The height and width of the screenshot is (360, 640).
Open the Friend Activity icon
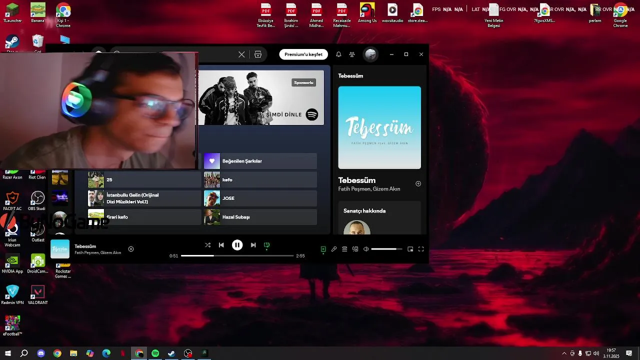(x=352, y=54)
